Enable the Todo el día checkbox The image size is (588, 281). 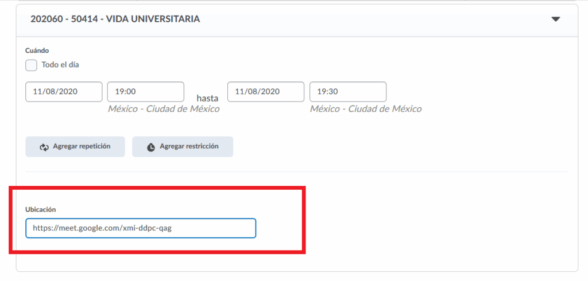pos(32,65)
